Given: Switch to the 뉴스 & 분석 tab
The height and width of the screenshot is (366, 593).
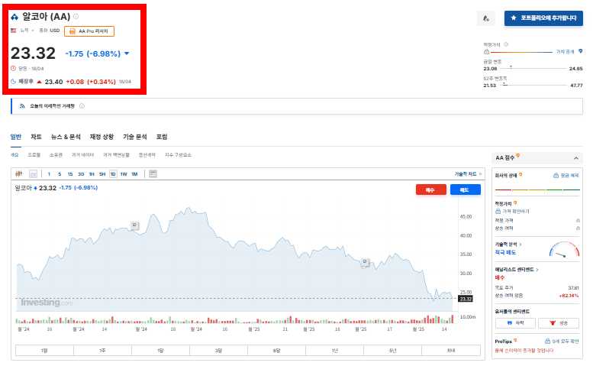Looking at the screenshot, I should (x=66, y=137).
